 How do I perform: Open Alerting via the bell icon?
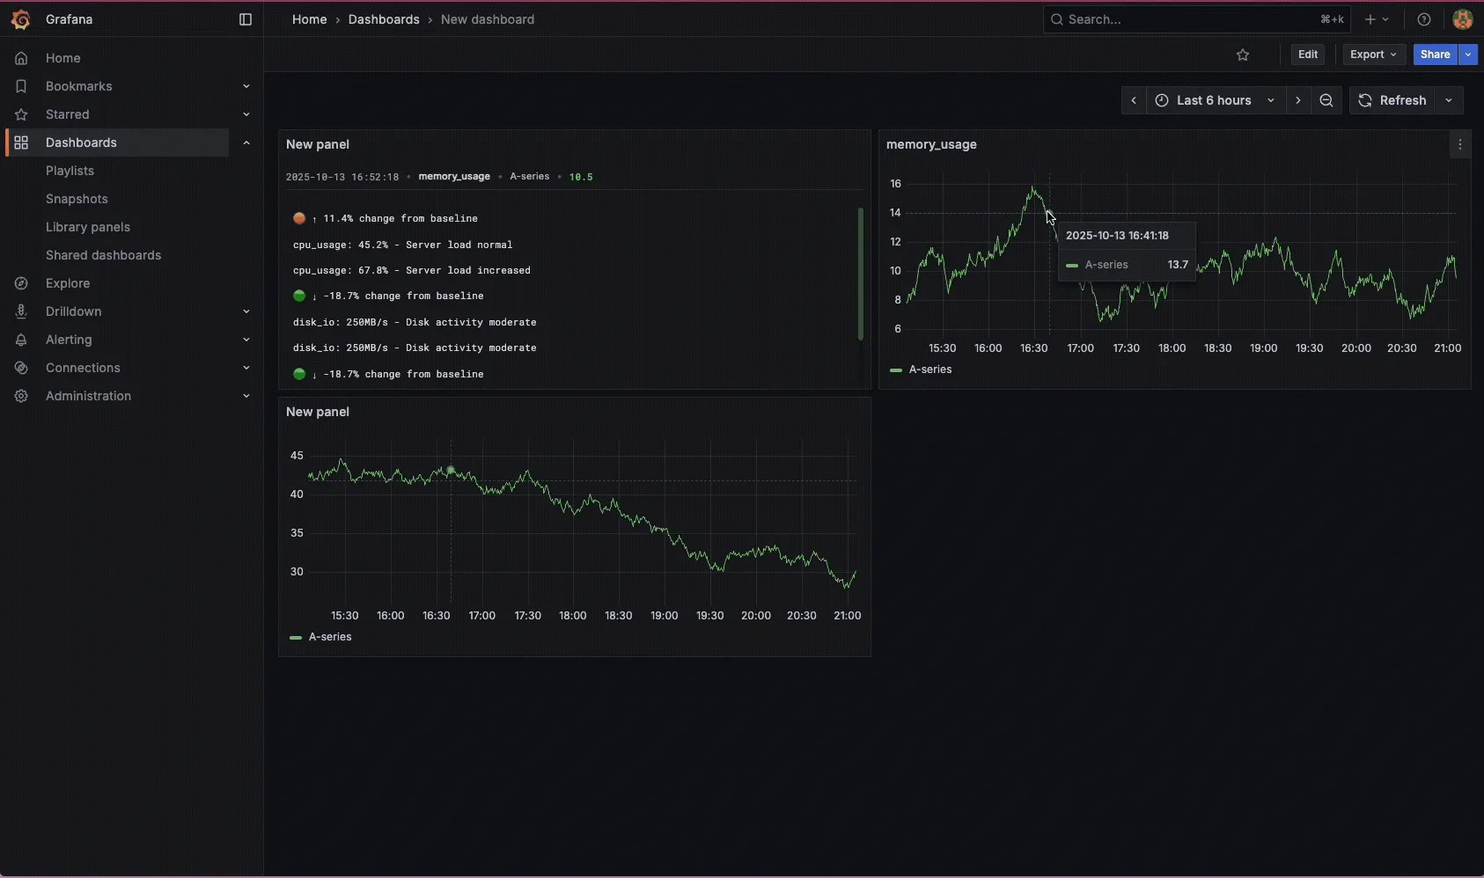[x=20, y=340]
